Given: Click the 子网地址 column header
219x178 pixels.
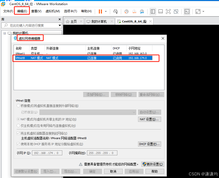Looking at the screenshot, I should [x=139, y=48].
